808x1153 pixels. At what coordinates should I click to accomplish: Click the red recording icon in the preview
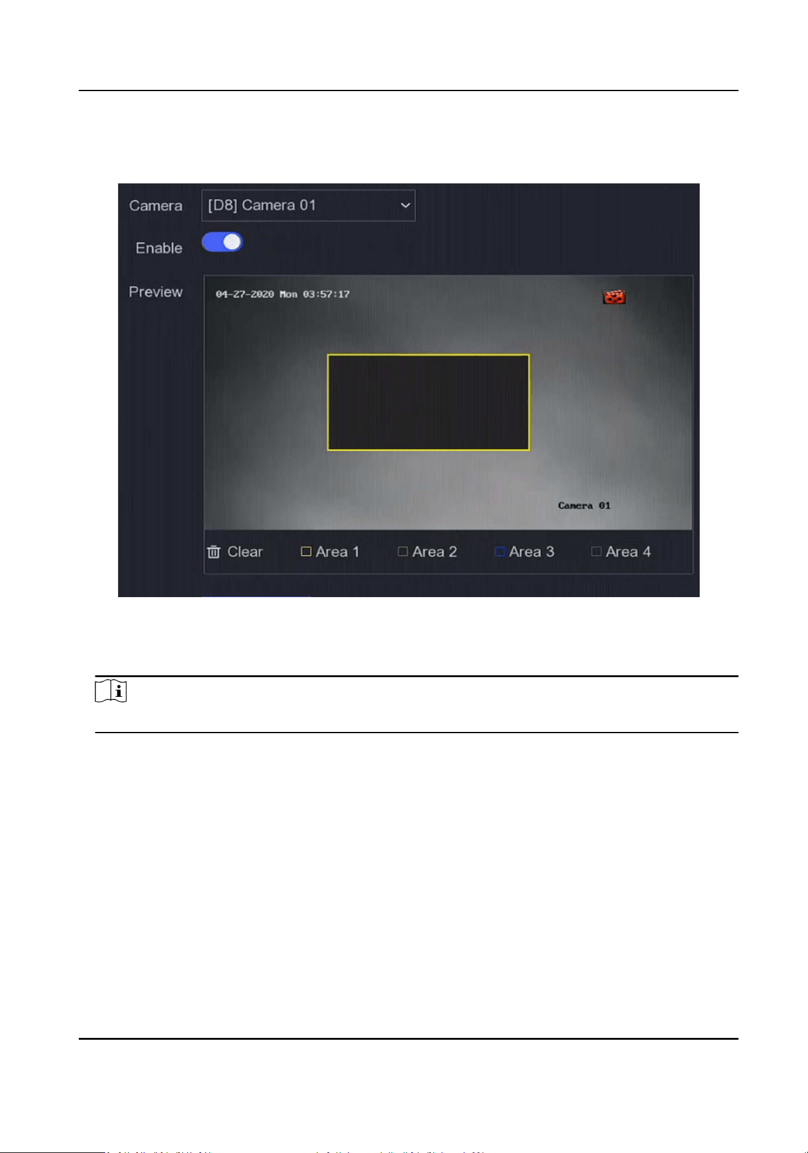click(614, 297)
